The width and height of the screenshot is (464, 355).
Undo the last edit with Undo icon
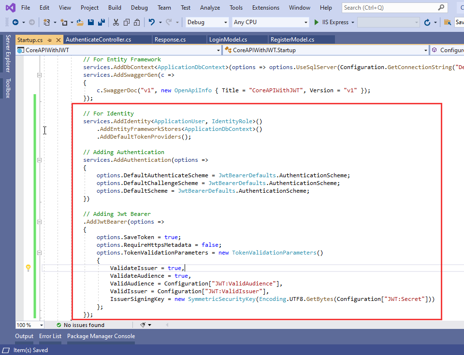pos(151,22)
